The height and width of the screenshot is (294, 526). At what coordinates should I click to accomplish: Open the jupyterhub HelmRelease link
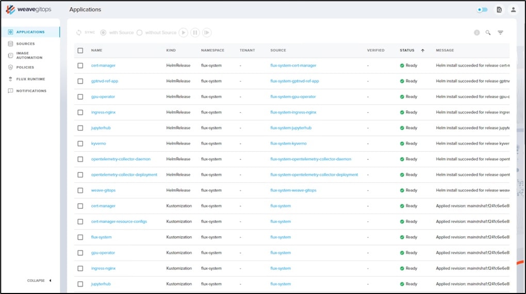point(101,128)
